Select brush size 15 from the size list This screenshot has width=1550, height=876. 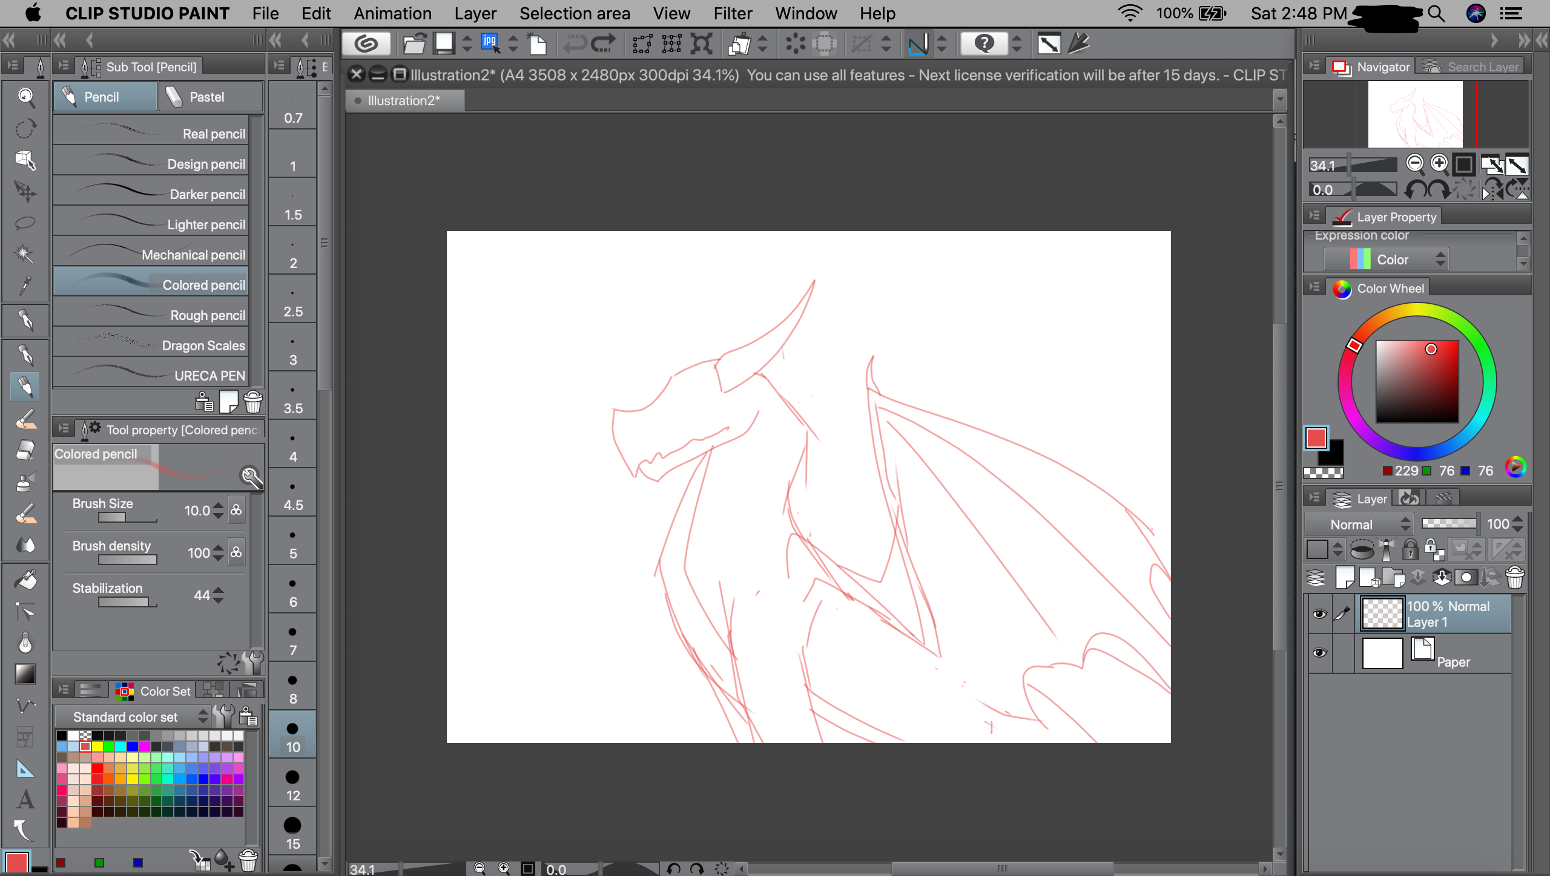[292, 831]
